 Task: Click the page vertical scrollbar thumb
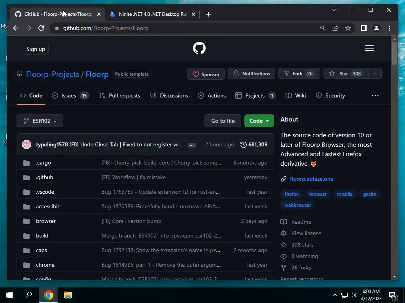394,54
